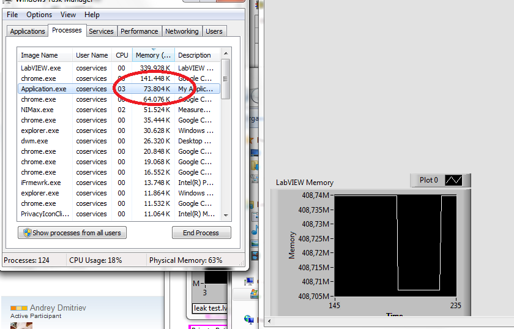Sort by CPU column header
This screenshot has height=329, width=514.
click(x=122, y=55)
